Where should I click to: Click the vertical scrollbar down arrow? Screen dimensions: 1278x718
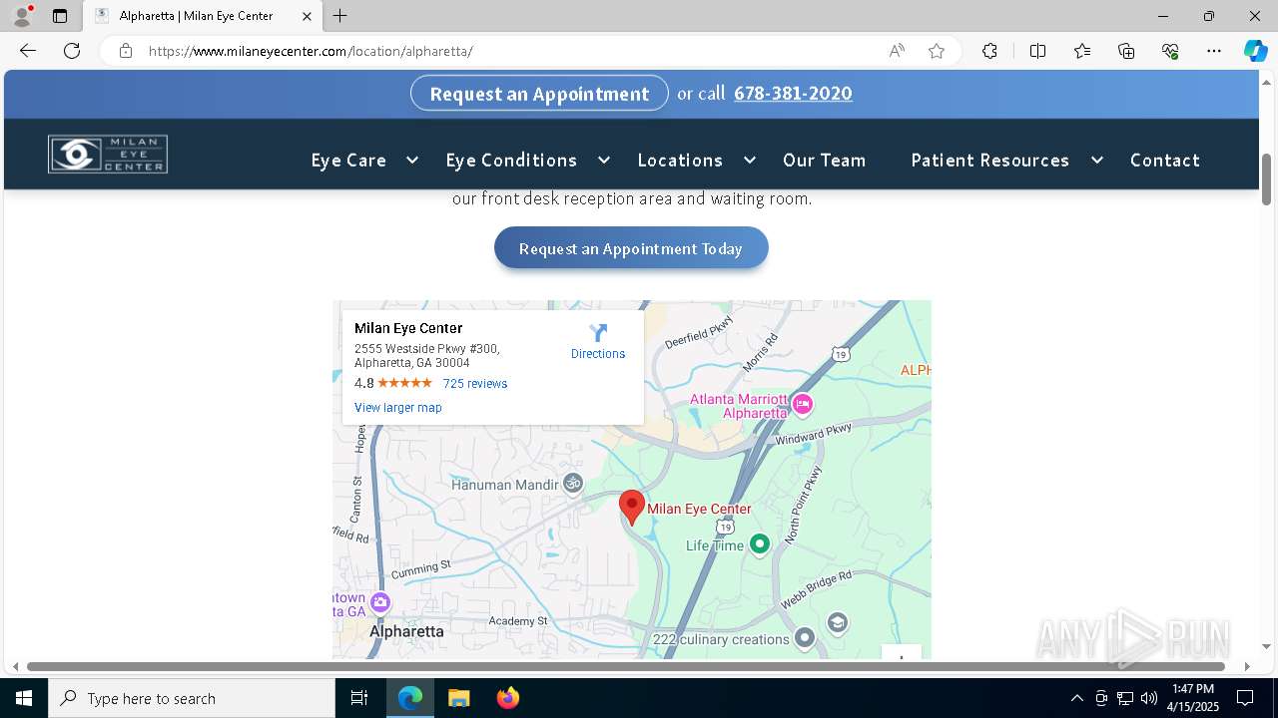pos(1267,646)
